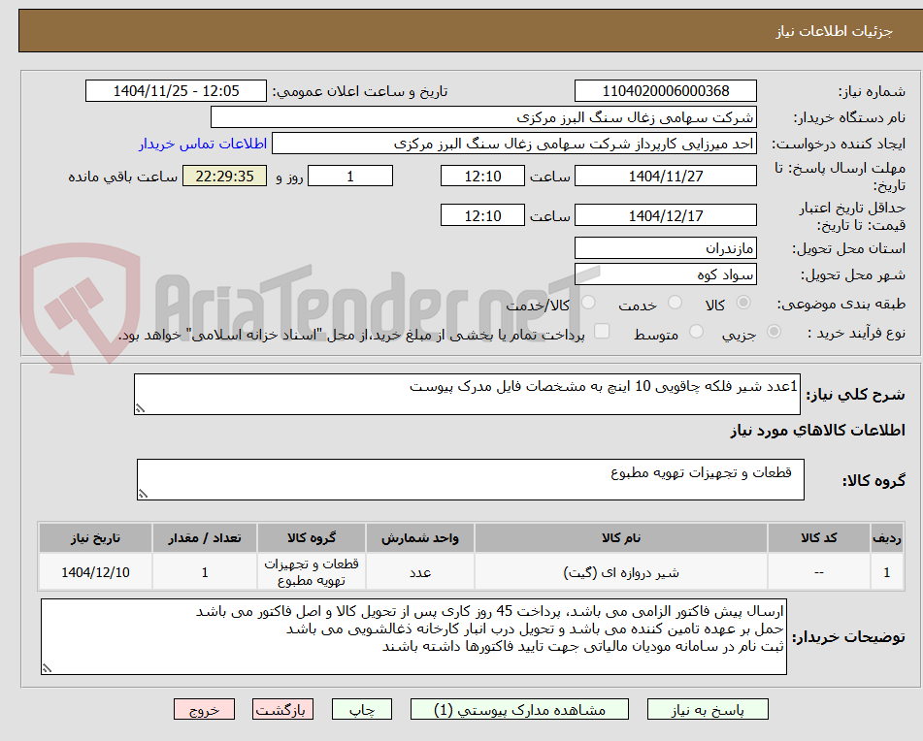Click the price validity date 1404/12/17

[x=665, y=215]
